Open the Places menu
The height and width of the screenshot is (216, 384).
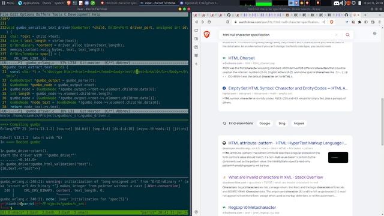point(47,3)
